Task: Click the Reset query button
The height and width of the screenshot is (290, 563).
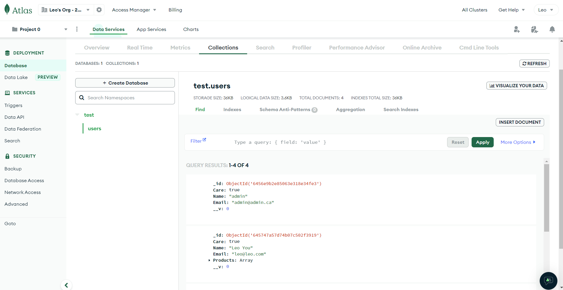Action: click(458, 142)
